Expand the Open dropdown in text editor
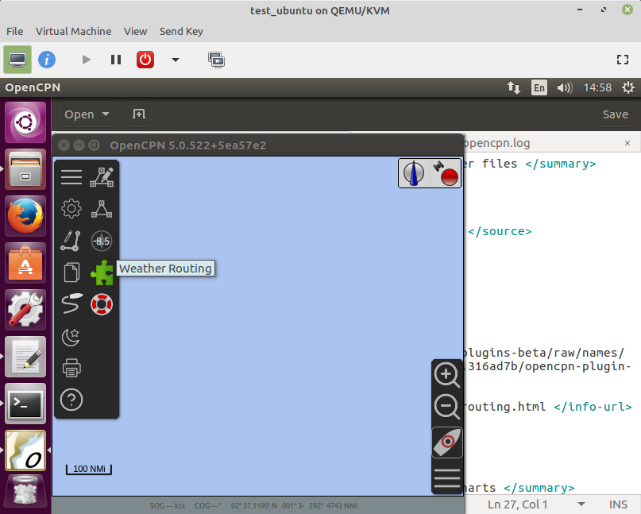The height and width of the screenshot is (514, 641). 87,114
